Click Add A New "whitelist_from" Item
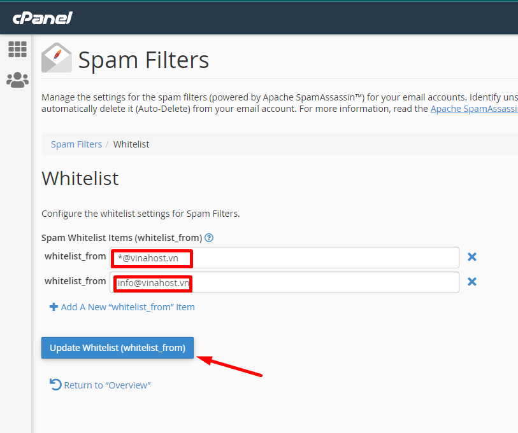Viewport: 518px width, 433px height. point(127,307)
